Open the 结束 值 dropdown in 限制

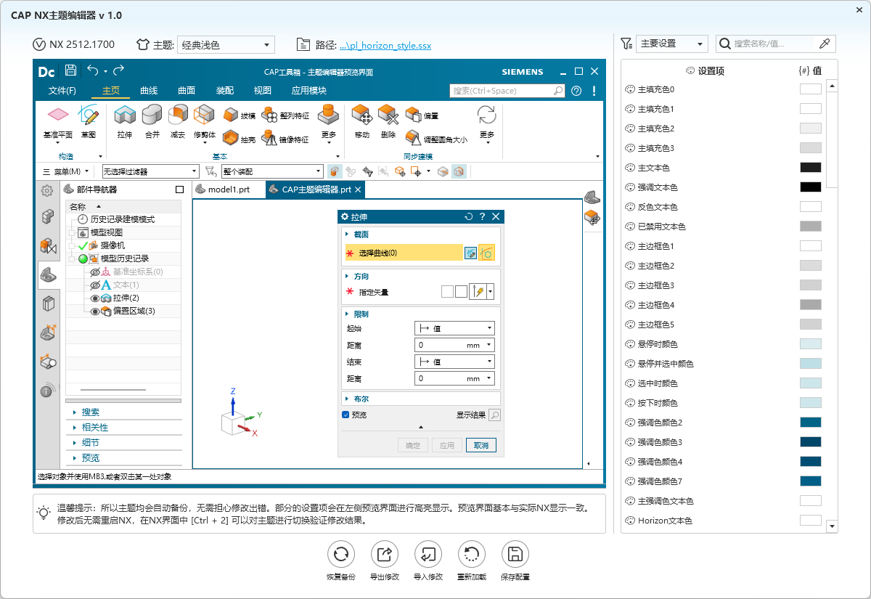point(454,362)
